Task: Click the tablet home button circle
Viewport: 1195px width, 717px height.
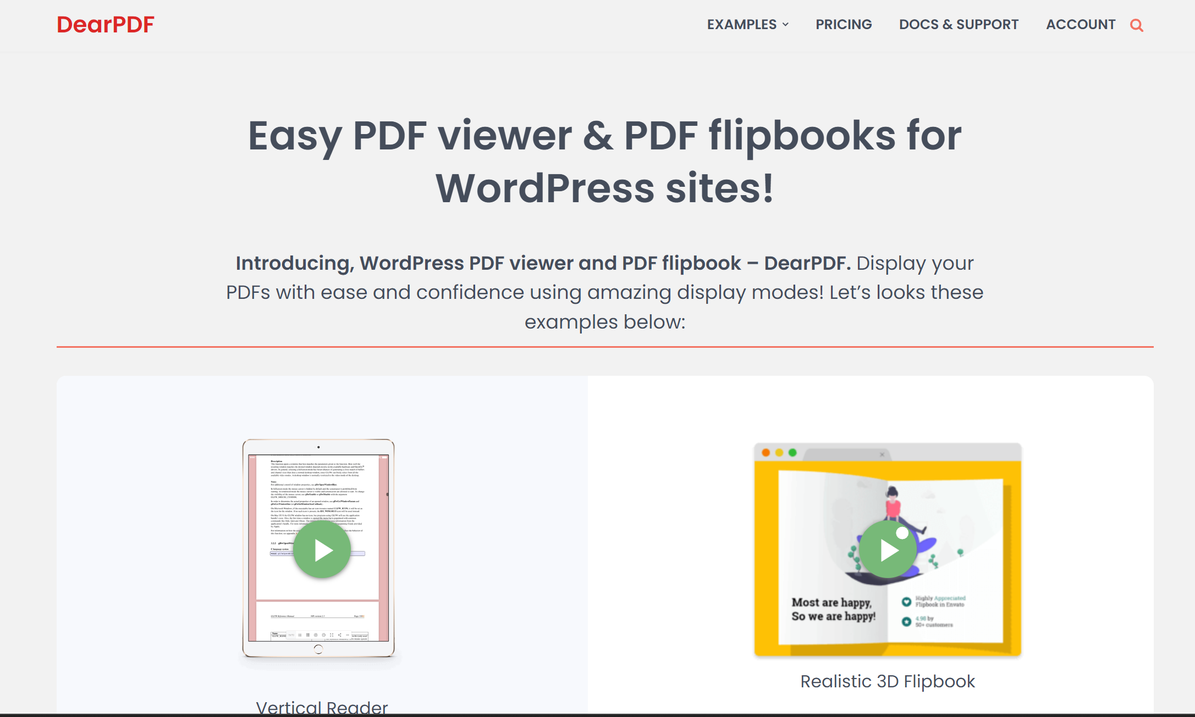Action: 318,649
